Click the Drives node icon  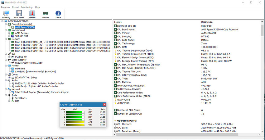tap(9, 75)
